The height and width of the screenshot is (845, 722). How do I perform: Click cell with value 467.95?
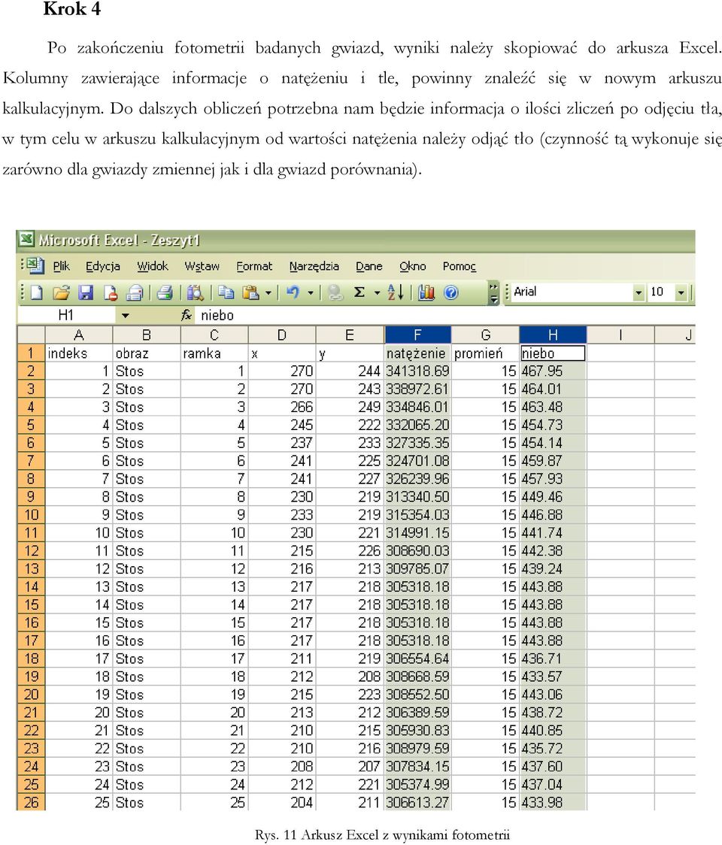pyautogui.click(x=554, y=371)
